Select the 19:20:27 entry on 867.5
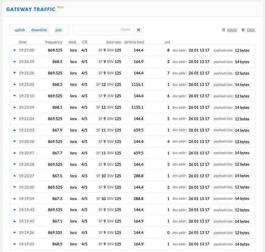 (132, 176)
